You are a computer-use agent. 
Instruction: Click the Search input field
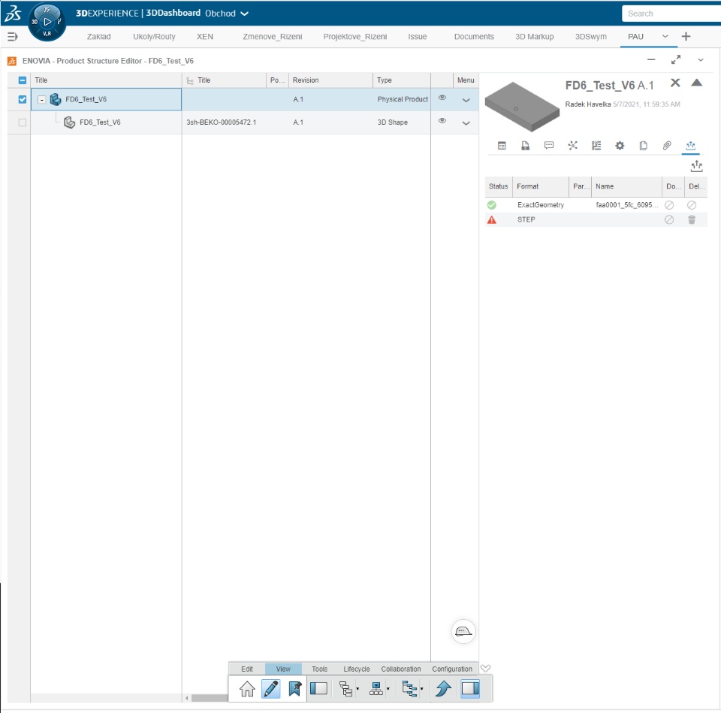pos(671,14)
